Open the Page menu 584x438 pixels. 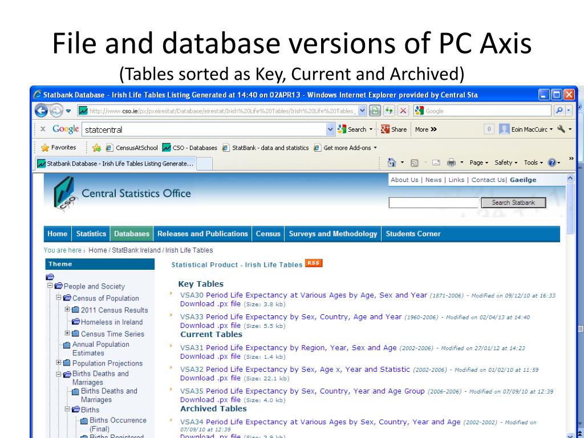[x=478, y=163]
